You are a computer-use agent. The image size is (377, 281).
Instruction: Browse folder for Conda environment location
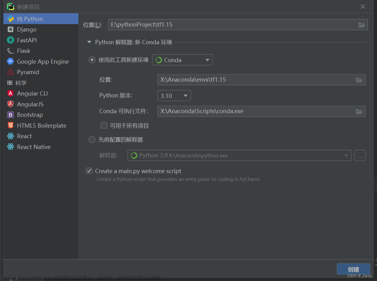tap(359, 80)
